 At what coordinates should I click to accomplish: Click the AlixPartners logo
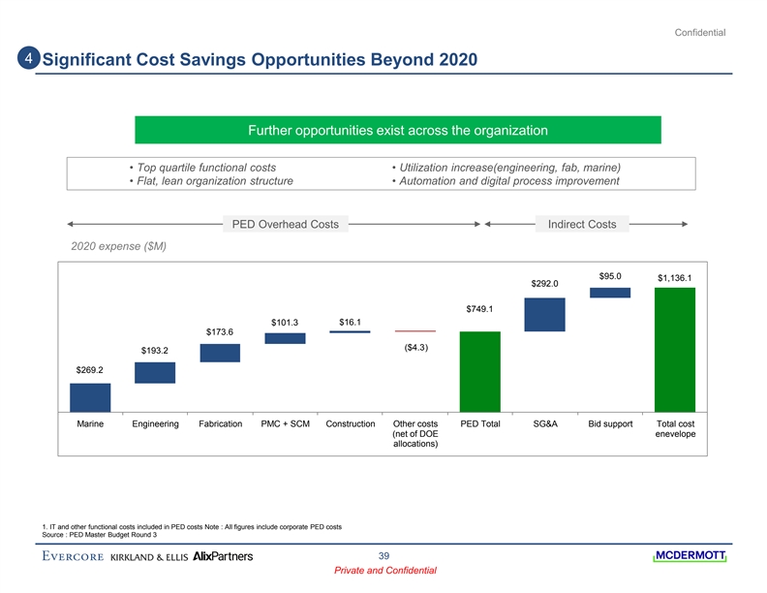click(224, 557)
